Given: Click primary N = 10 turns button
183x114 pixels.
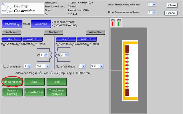Looking at the screenshot, I should point(11,39).
